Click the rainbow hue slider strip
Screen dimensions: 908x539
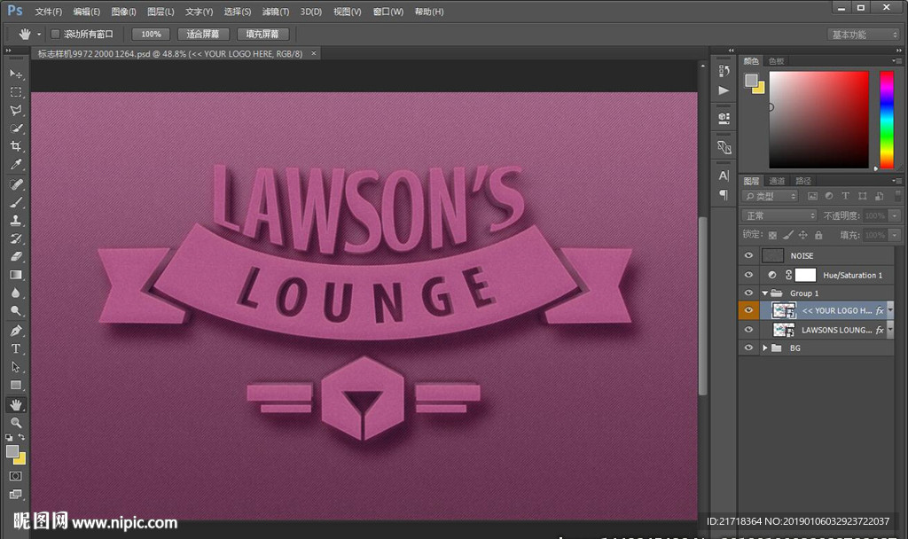point(886,119)
